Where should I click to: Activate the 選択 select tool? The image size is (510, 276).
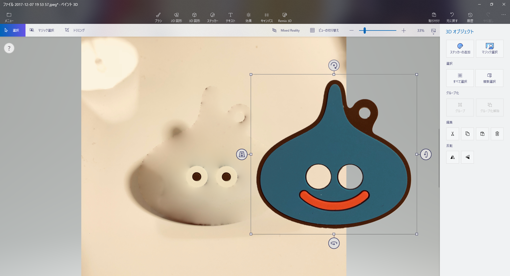[x=13, y=30]
